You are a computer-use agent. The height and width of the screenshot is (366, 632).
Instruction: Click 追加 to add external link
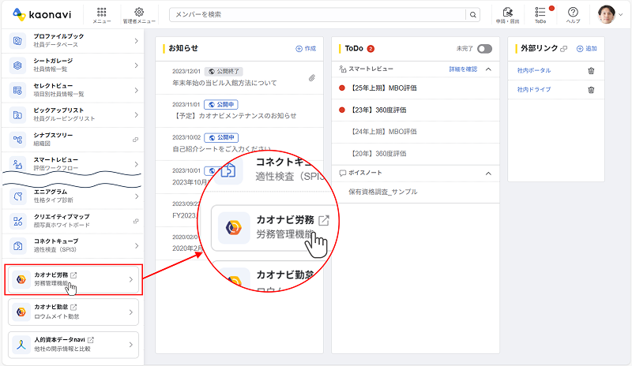tap(586, 49)
